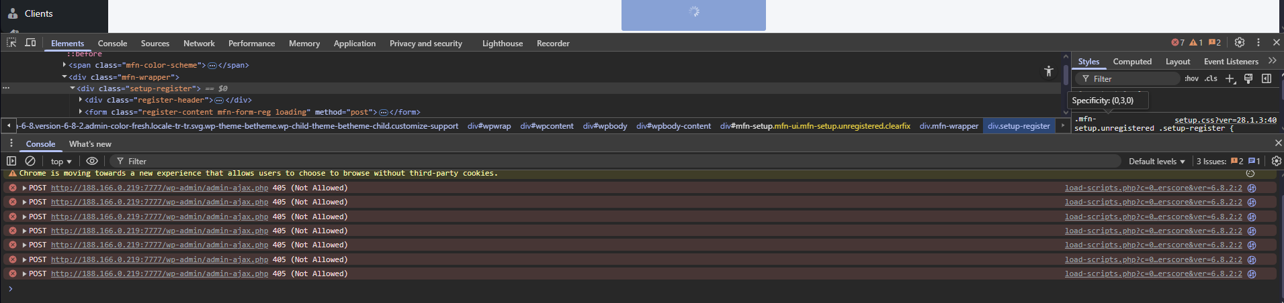Image resolution: width=1284 pixels, height=303 pixels.
Task: Open the Computed styles tab
Action: click(1132, 62)
